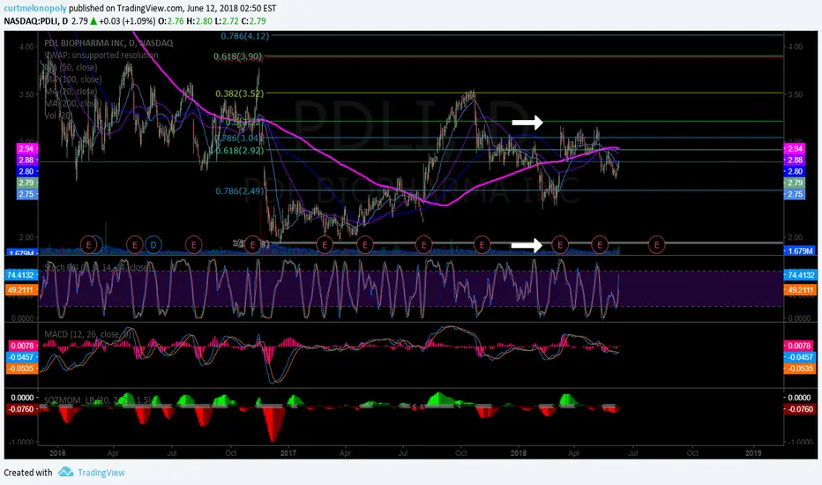Click the H:2.80 high value
The image size is (822, 485).
click(x=198, y=21)
